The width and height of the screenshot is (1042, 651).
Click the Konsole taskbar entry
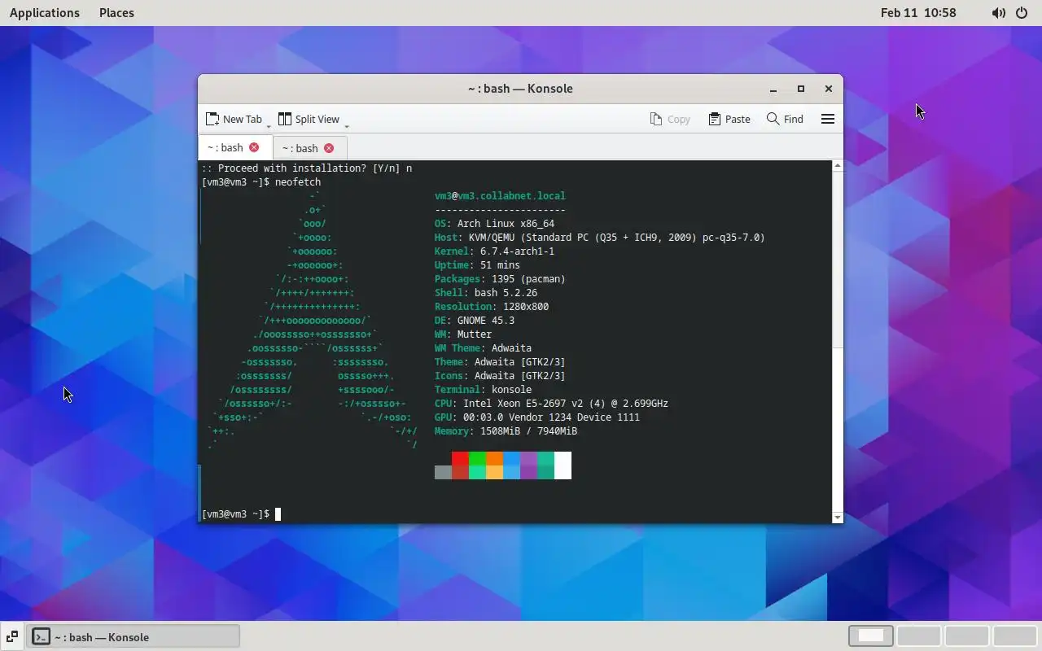[x=134, y=637]
